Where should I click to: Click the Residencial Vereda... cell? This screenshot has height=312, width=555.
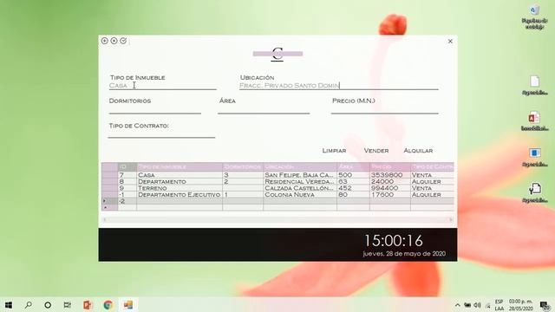300,181
